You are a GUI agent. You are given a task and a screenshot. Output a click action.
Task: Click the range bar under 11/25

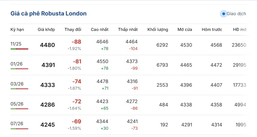pos(19,49)
